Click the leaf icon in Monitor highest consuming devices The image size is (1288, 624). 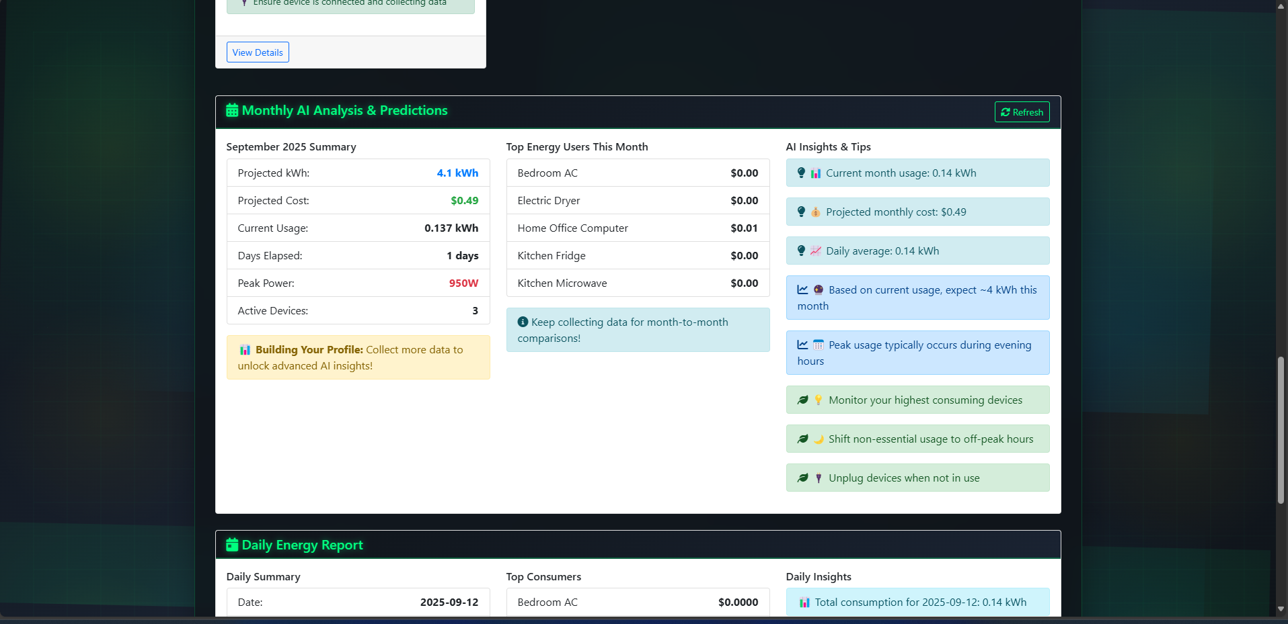802,400
